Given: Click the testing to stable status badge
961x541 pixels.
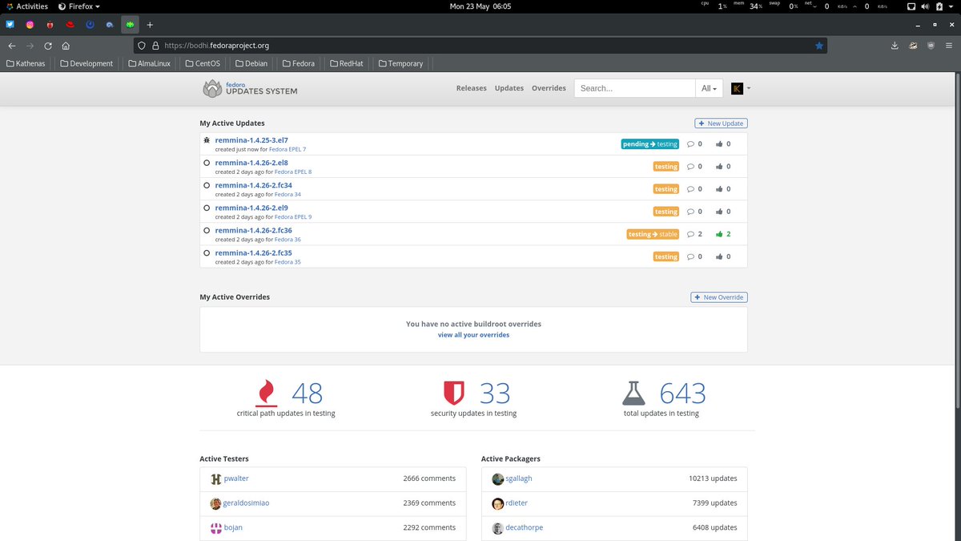Looking at the screenshot, I should 653,234.
